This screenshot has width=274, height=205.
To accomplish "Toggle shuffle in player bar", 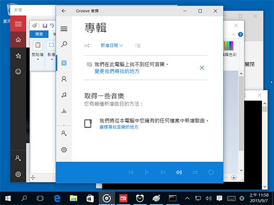I will 195,172.
